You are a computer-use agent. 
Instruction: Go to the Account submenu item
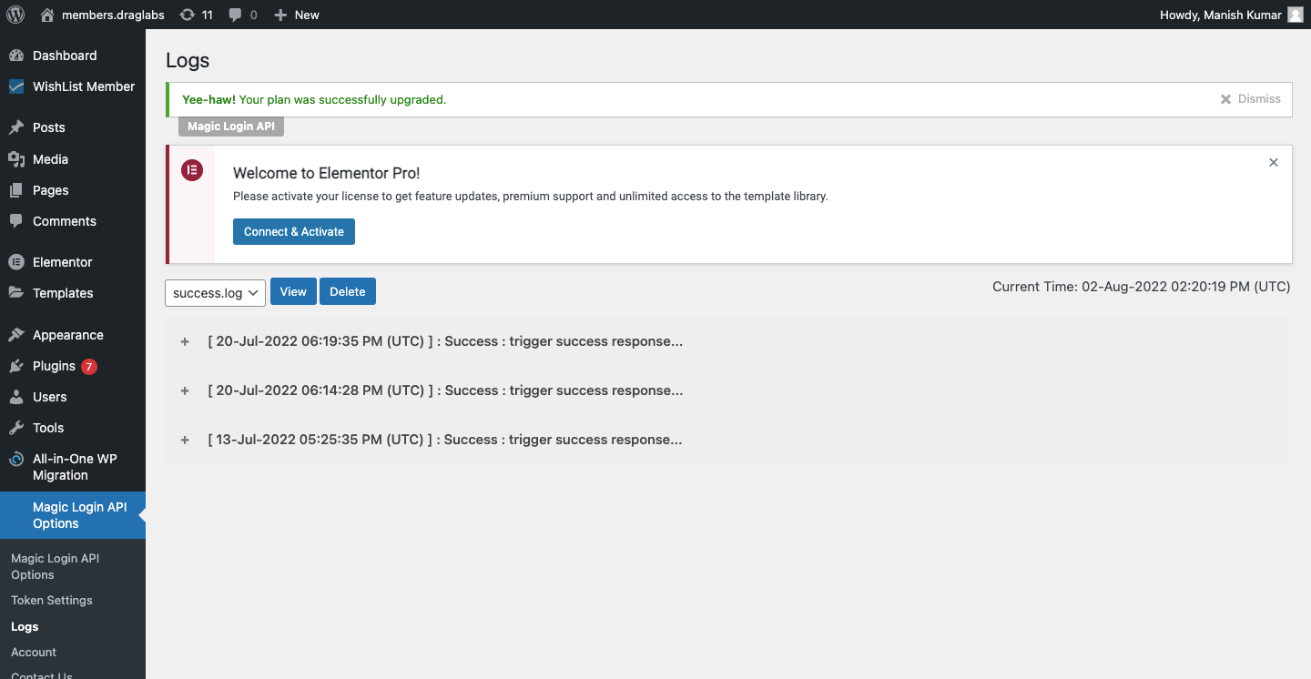click(34, 652)
